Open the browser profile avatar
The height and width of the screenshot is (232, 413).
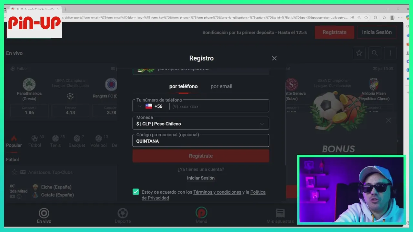coord(392,17)
